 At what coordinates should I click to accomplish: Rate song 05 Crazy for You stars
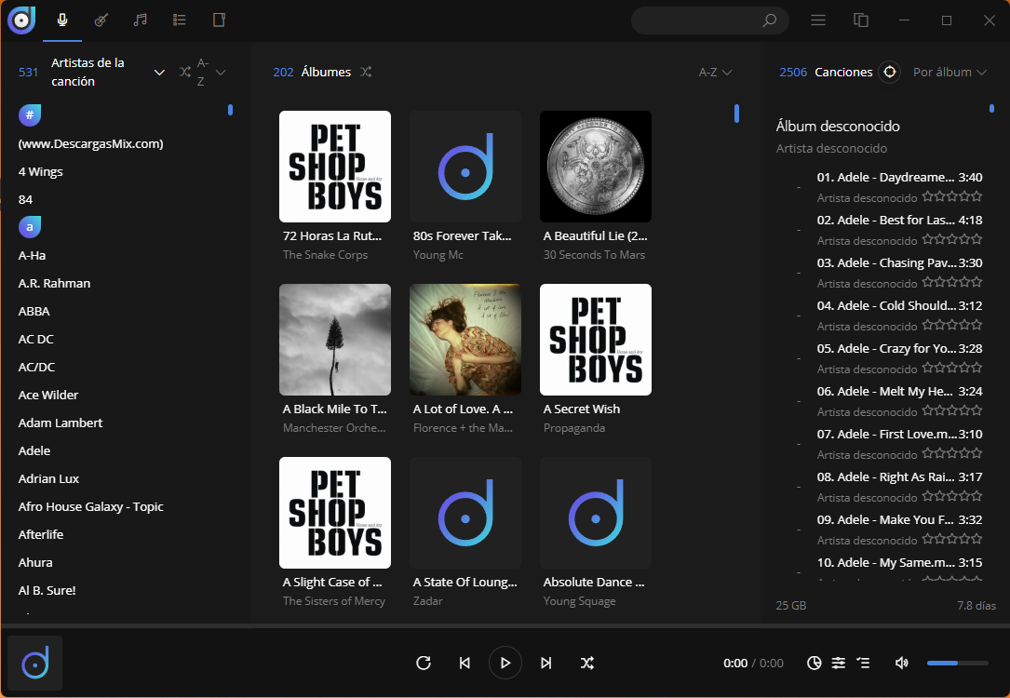point(952,368)
